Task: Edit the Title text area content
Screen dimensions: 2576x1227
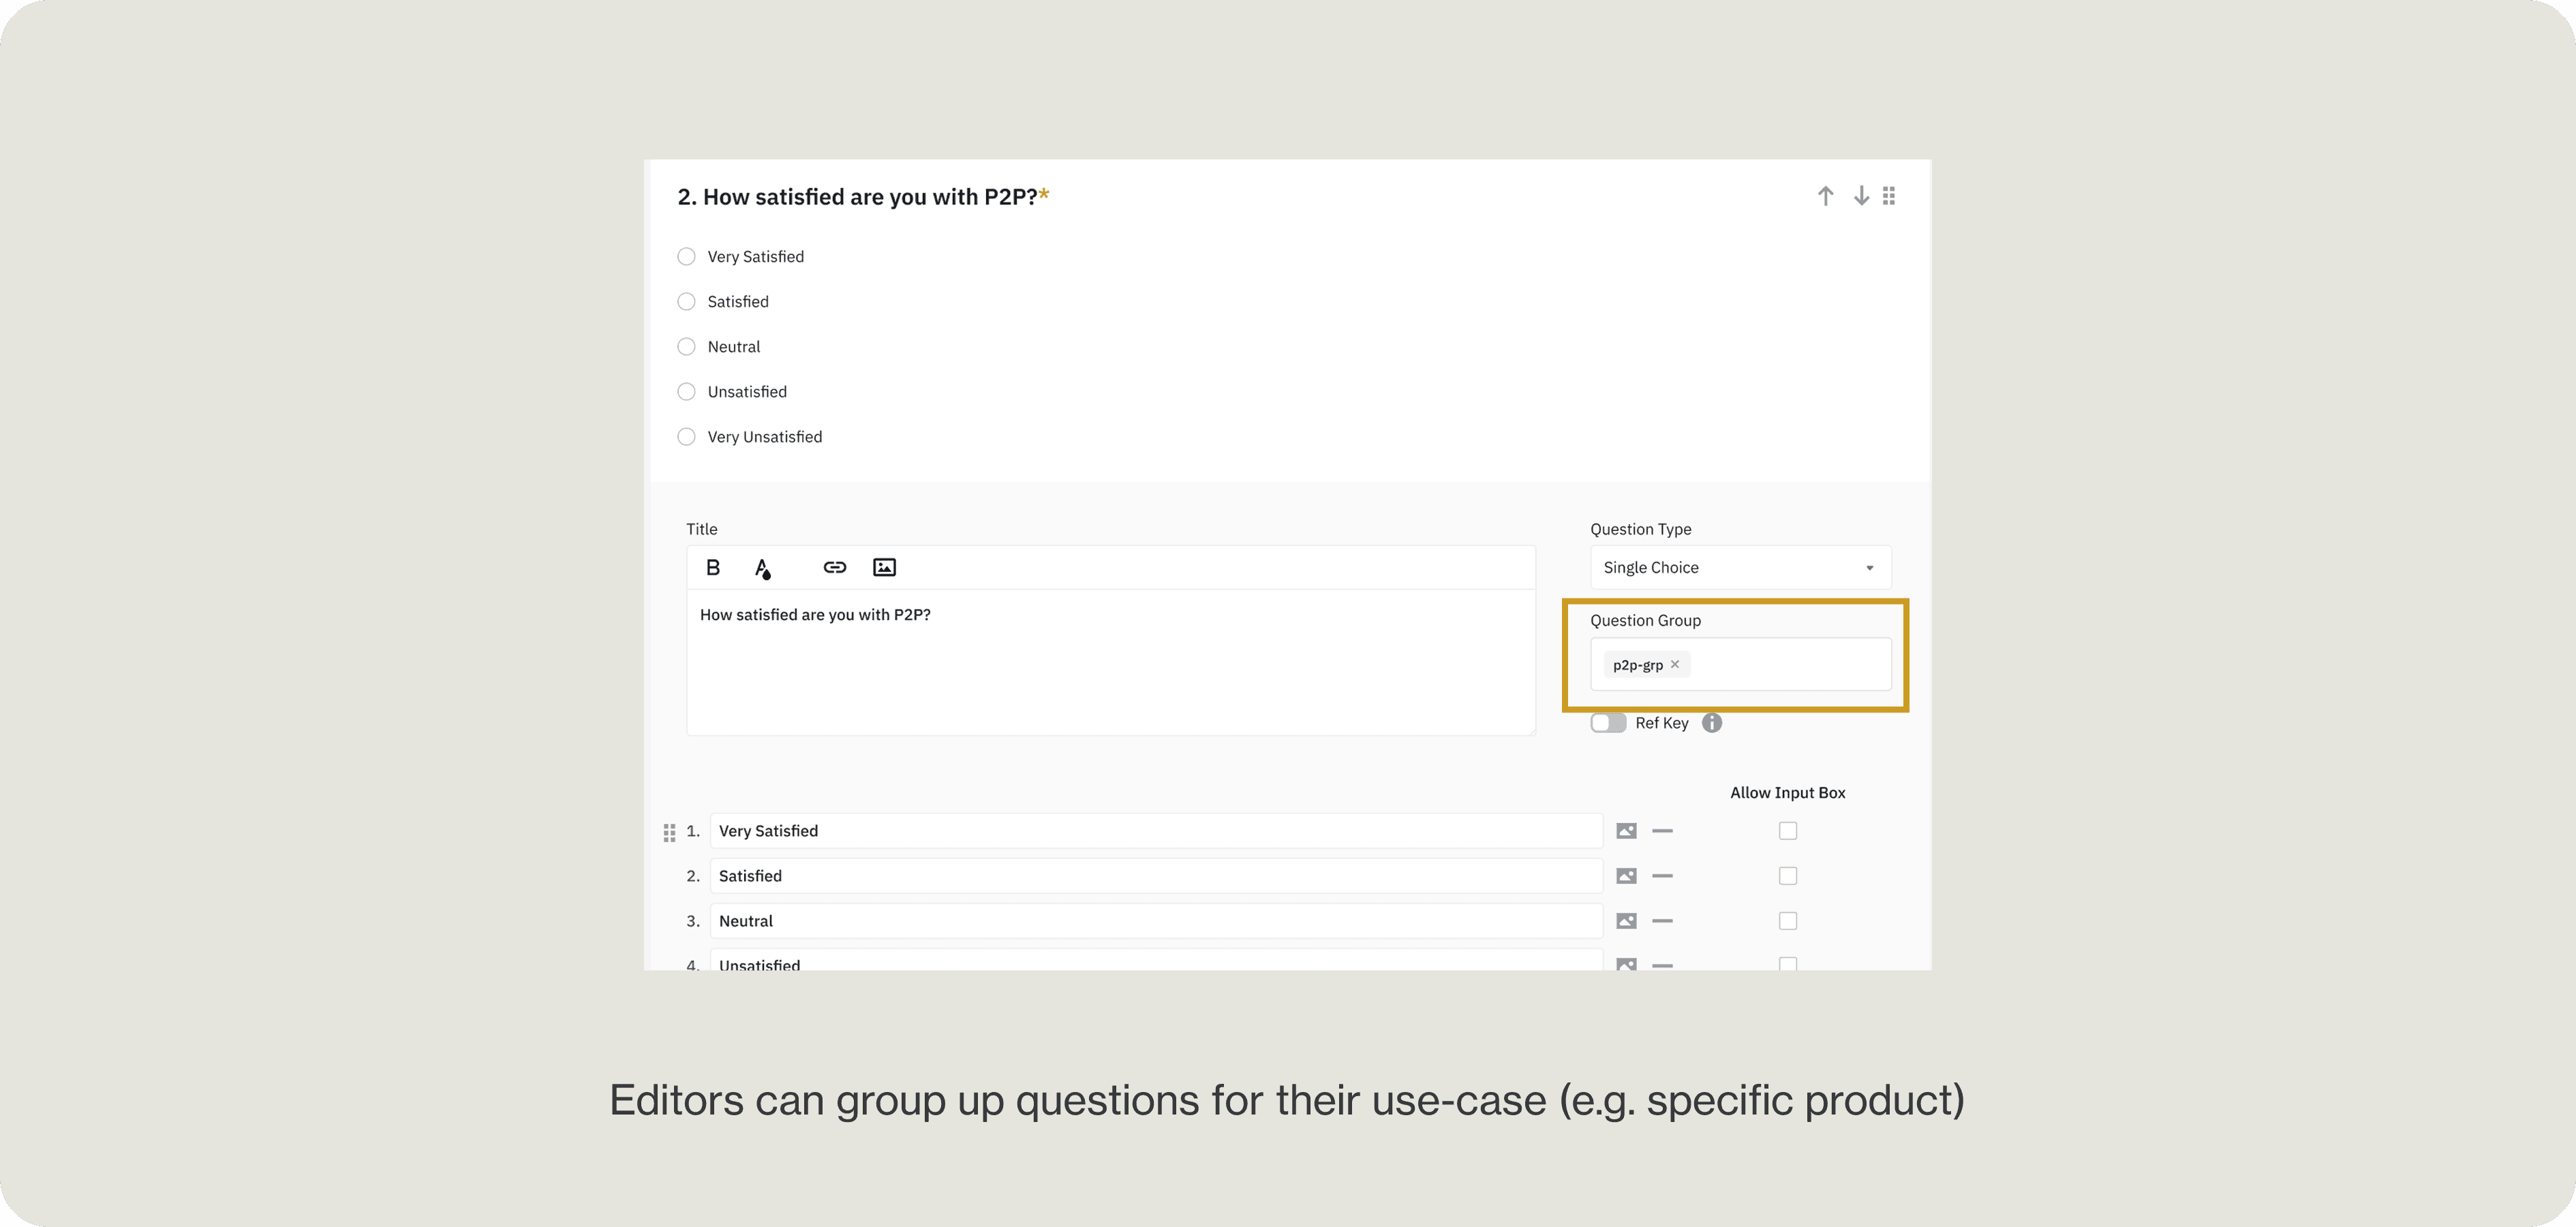Action: tap(1111, 662)
